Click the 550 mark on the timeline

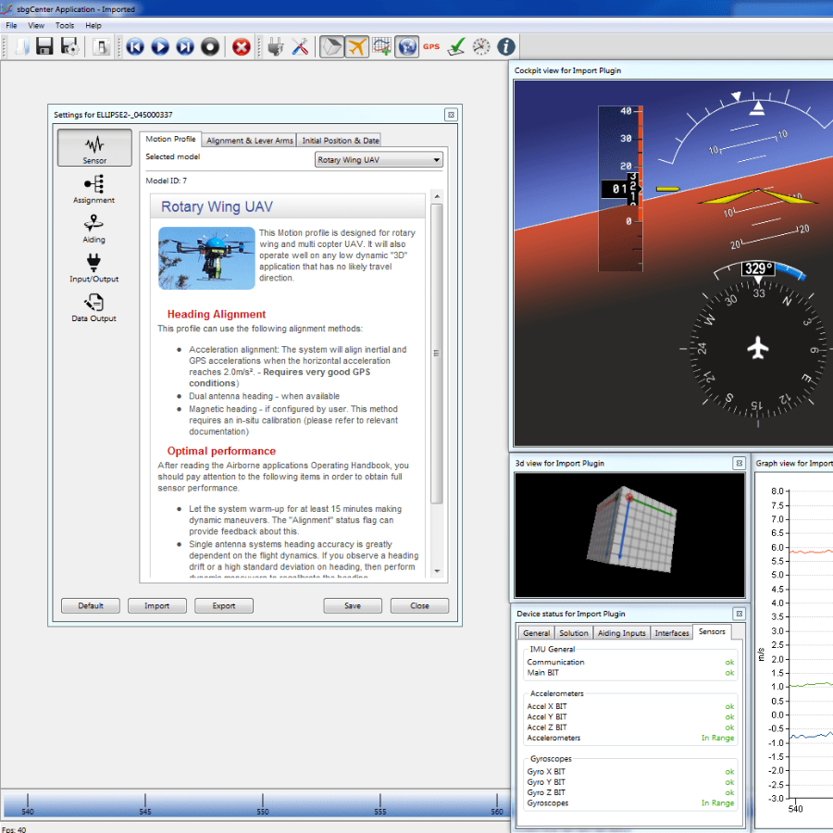pos(263,803)
